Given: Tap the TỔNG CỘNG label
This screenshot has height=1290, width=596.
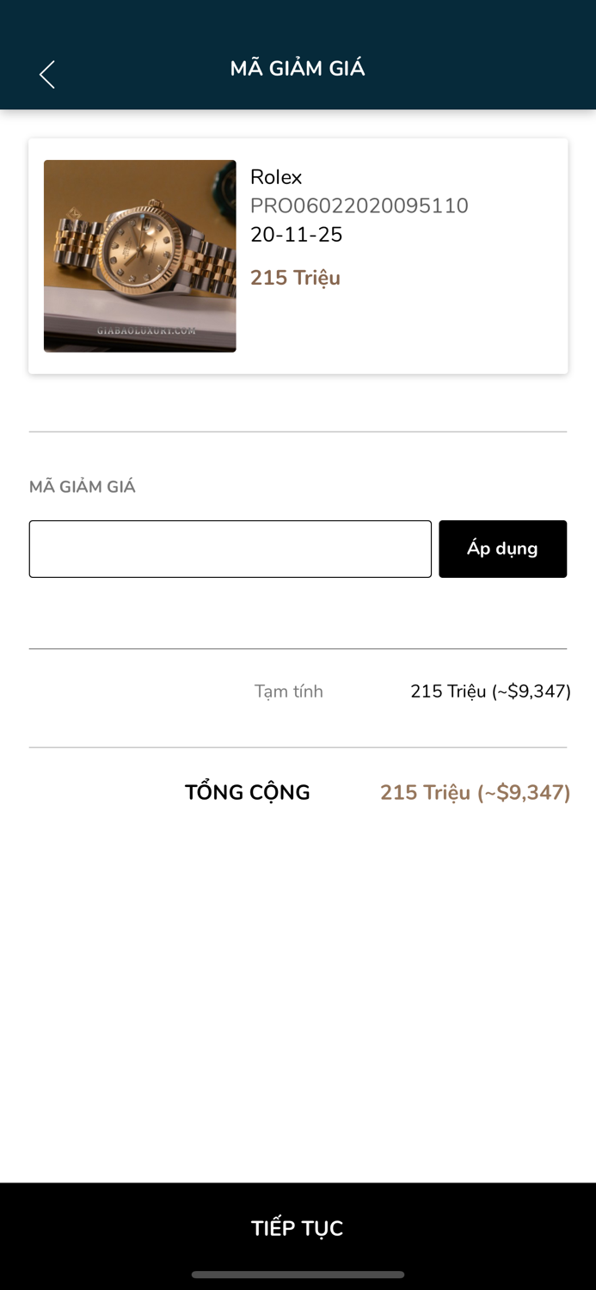Looking at the screenshot, I should [x=247, y=792].
